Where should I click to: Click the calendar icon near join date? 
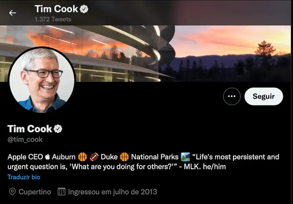point(62,192)
